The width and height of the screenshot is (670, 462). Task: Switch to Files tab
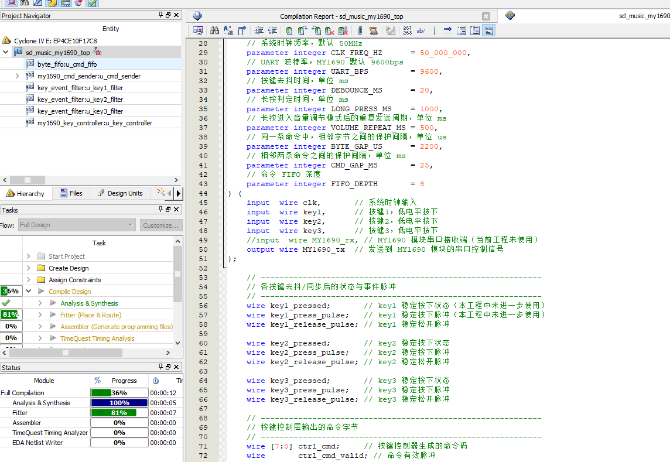click(x=71, y=193)
